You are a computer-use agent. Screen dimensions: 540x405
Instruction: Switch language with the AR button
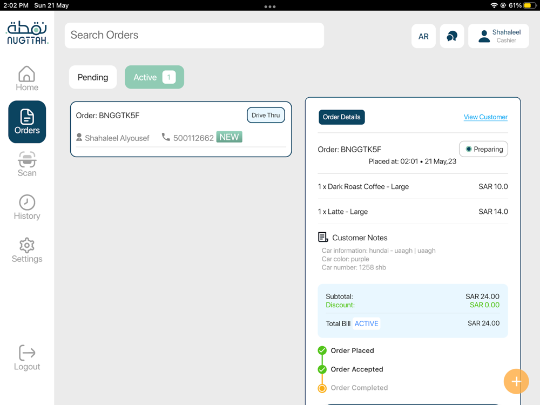point(423,36)
